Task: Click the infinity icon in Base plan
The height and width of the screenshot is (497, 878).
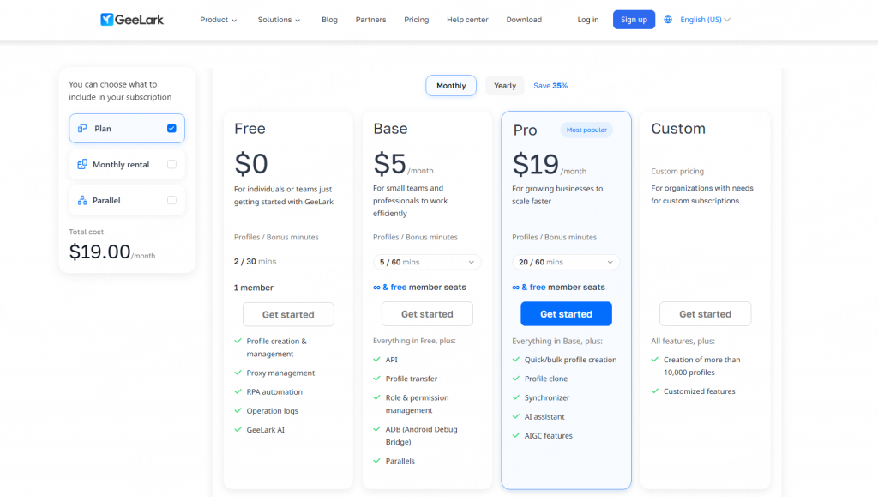Action: [376, 288]
